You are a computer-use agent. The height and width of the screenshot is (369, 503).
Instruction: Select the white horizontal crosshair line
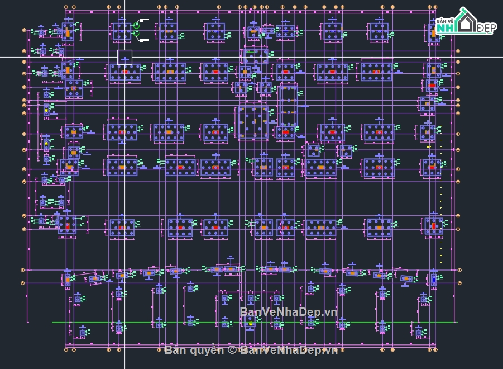coord(251,58)
